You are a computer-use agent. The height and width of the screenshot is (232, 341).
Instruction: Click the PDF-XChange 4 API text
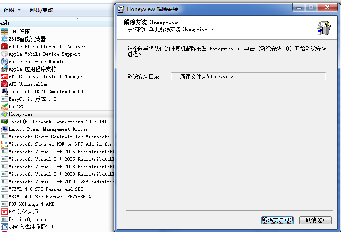(31, 204)
